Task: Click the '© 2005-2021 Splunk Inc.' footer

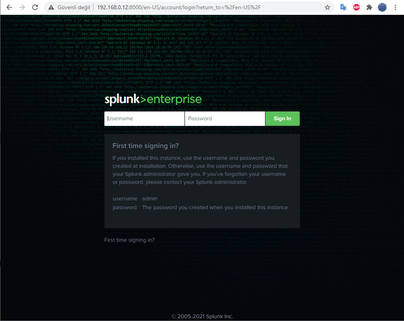Action: pyautogui.click(x=202, y=316)
